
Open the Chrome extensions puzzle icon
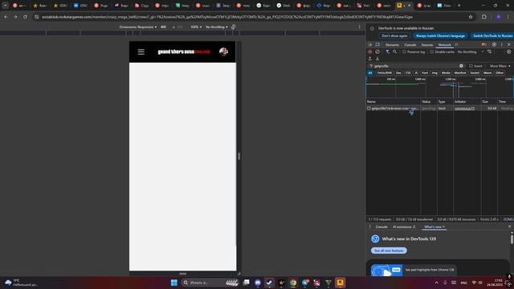(484, 17)
